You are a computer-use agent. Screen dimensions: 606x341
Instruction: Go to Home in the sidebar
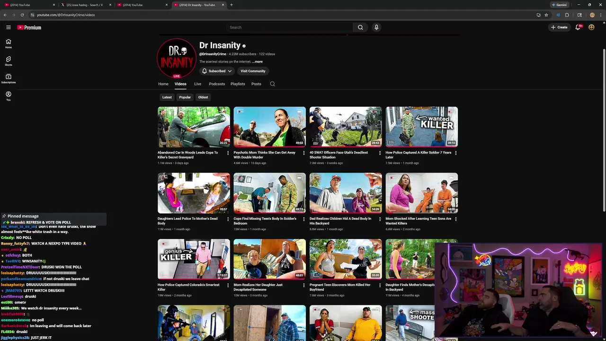point(8,44)
